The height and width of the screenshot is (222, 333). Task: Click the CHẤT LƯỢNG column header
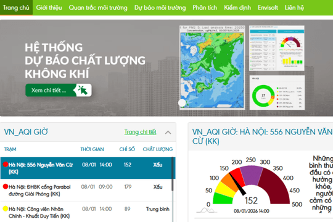pos(158,149)
